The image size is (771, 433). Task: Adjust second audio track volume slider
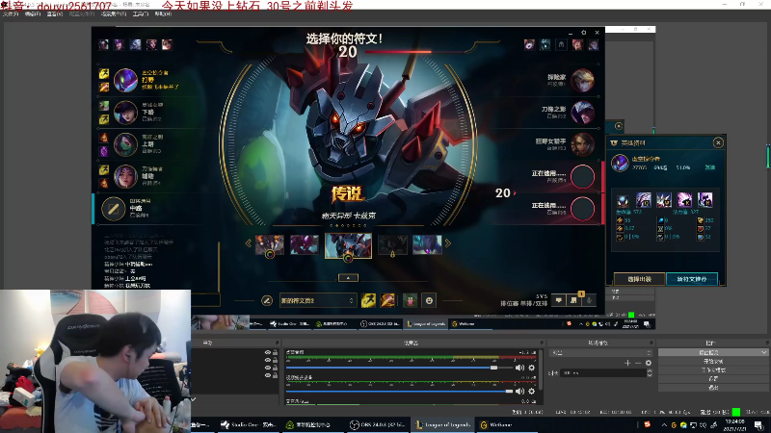[508, 391]
